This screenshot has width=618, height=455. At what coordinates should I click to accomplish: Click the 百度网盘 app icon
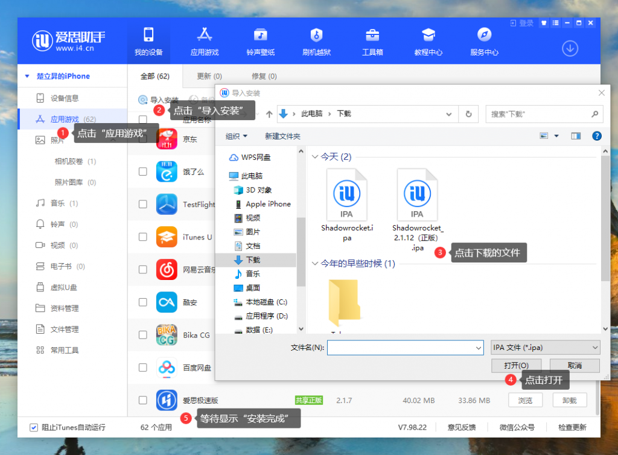pyautogui.click(x=167, y=367)
